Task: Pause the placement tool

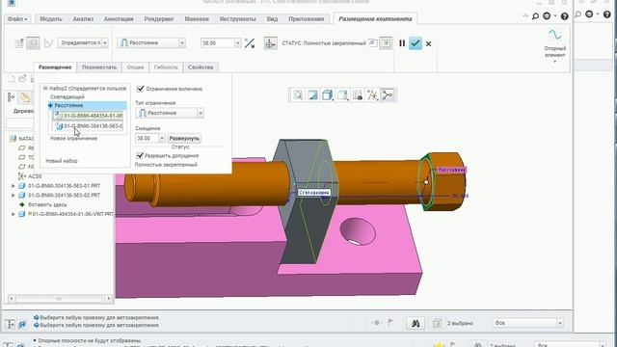Action: (x=402, y=43)
